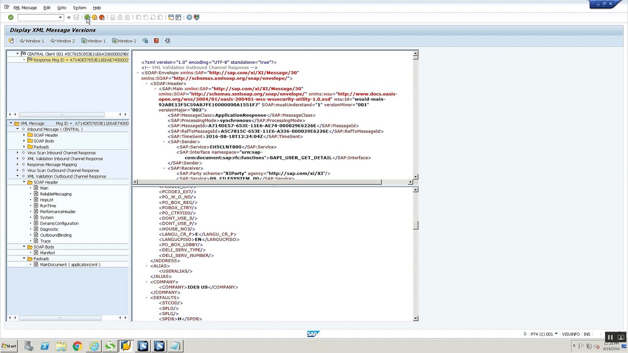628x353 pixels.
Task: Expand SOAP Body under Inbound Message
Action: click(x=24, y=141)
